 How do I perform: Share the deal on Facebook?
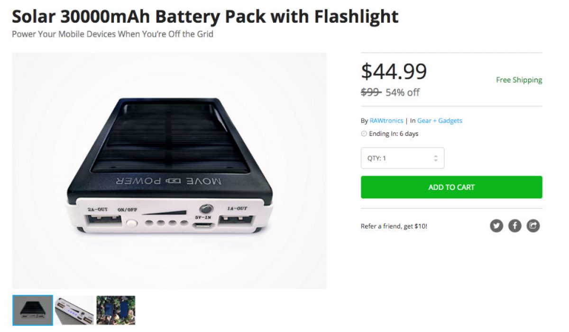[515, 226]
